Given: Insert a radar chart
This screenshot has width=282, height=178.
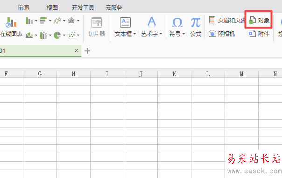Looking at the screenshot, I should click(71, 21).
